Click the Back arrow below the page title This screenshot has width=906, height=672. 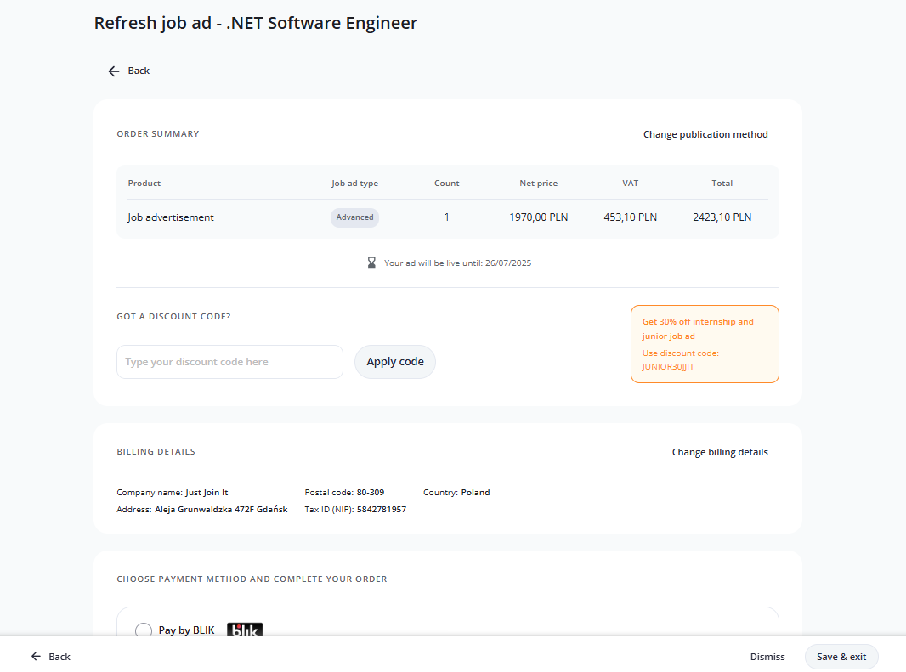[114, 71]
